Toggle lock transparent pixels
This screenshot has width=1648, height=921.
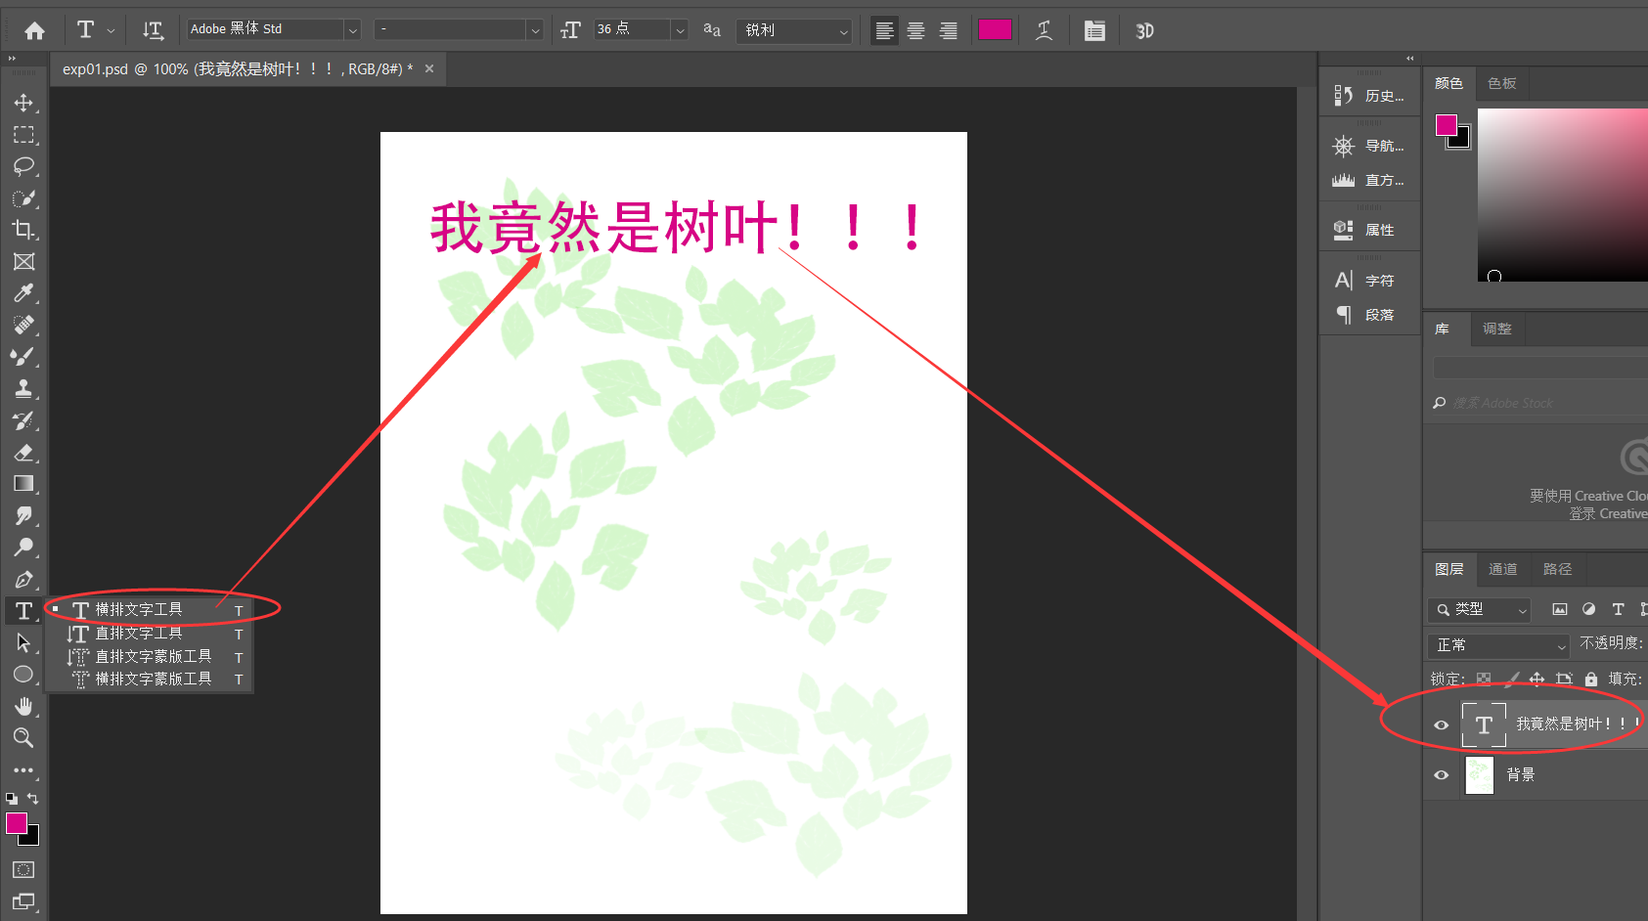point(1484,679)
